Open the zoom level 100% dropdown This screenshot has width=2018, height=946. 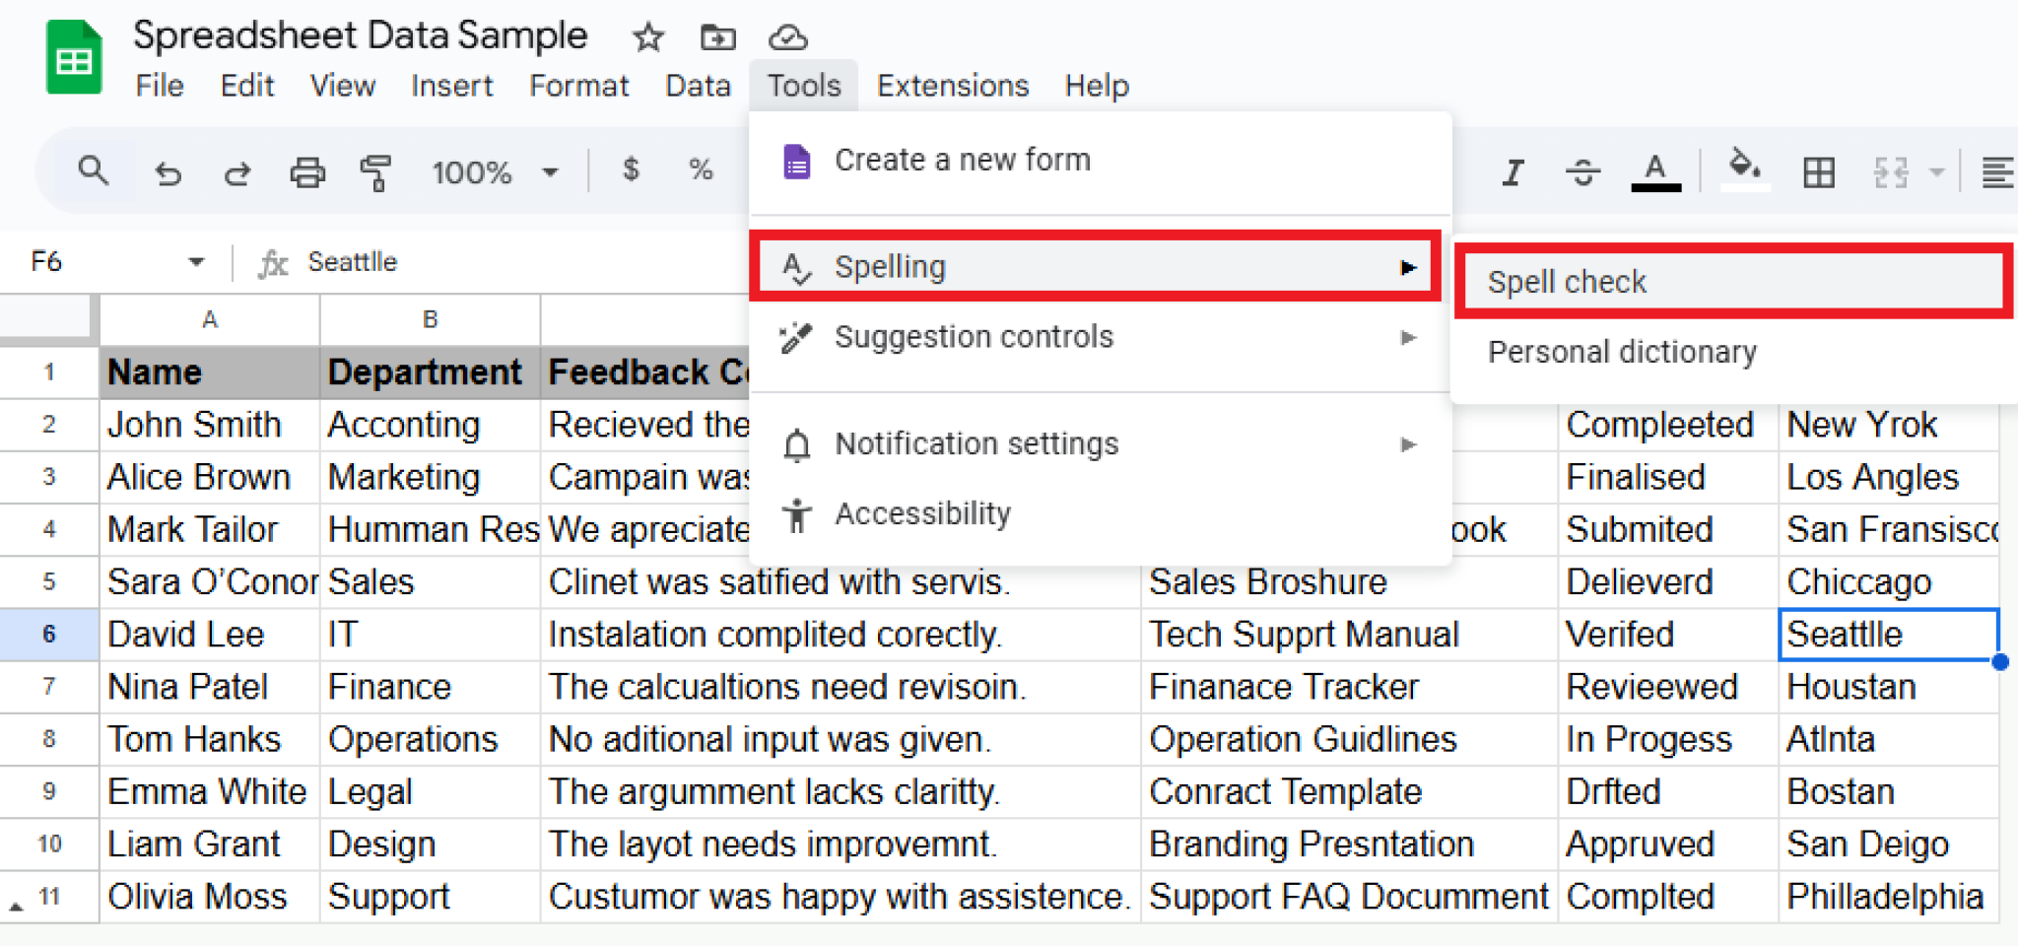click(494, 172)
